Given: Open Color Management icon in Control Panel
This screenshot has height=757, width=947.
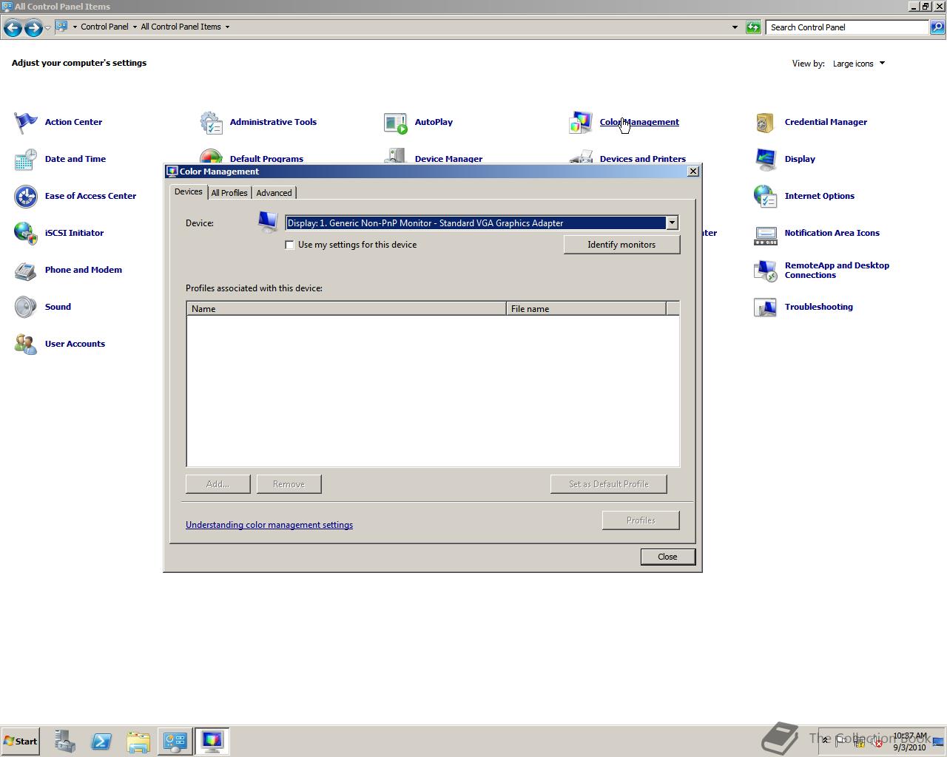Looking at the screenshot, I should pyautogui.click(x=581, y=122).
